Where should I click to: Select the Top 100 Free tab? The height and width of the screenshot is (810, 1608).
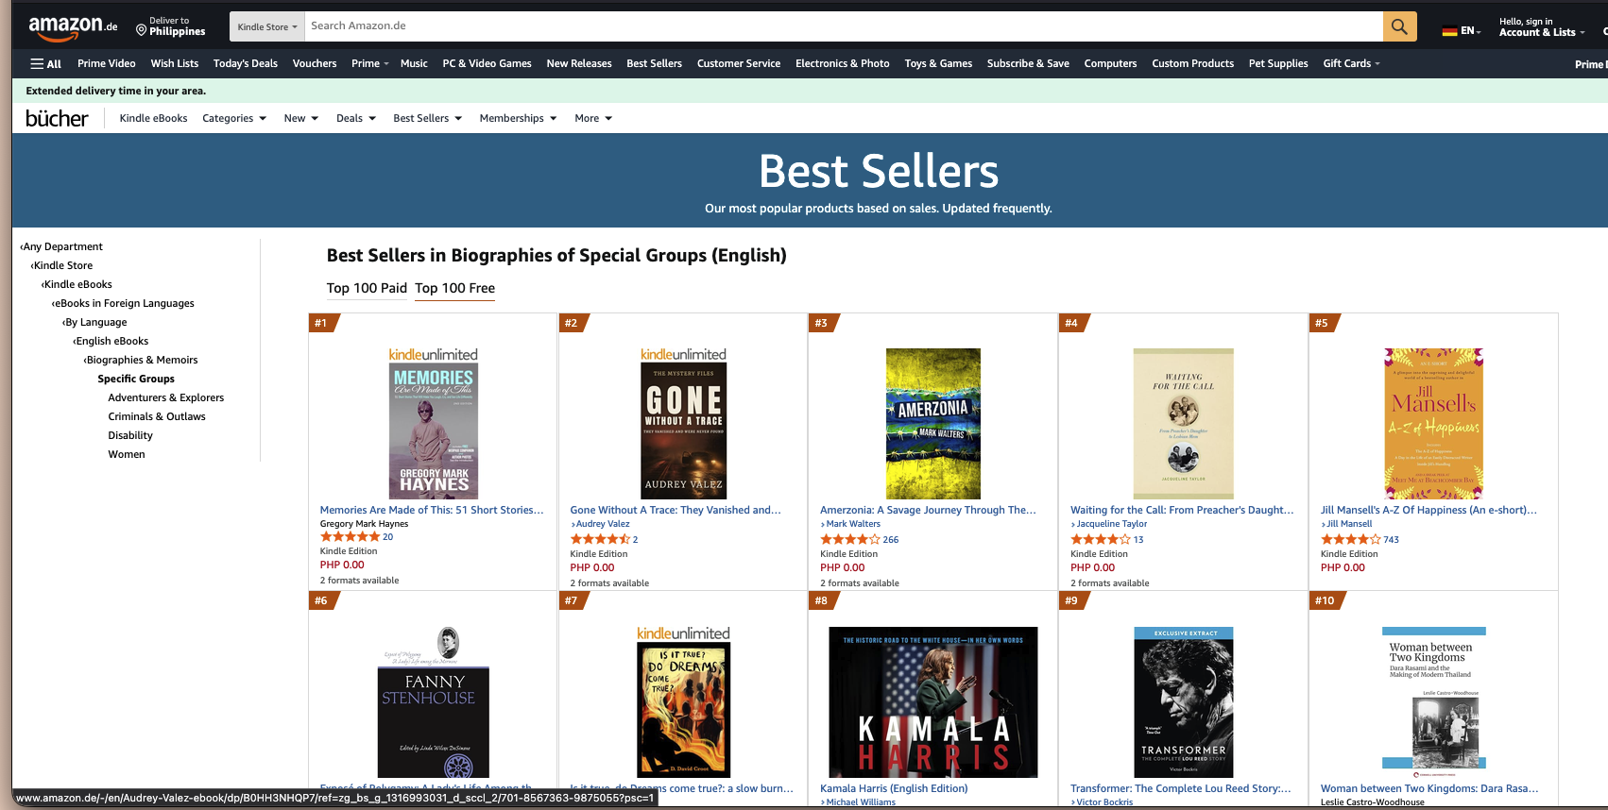click(454, 288)
